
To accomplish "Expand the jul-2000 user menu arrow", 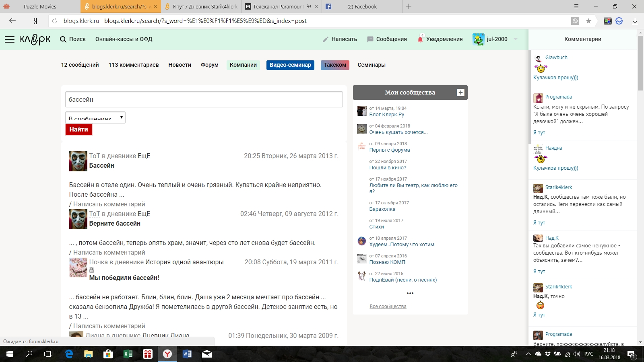I will tap(516, 39).
